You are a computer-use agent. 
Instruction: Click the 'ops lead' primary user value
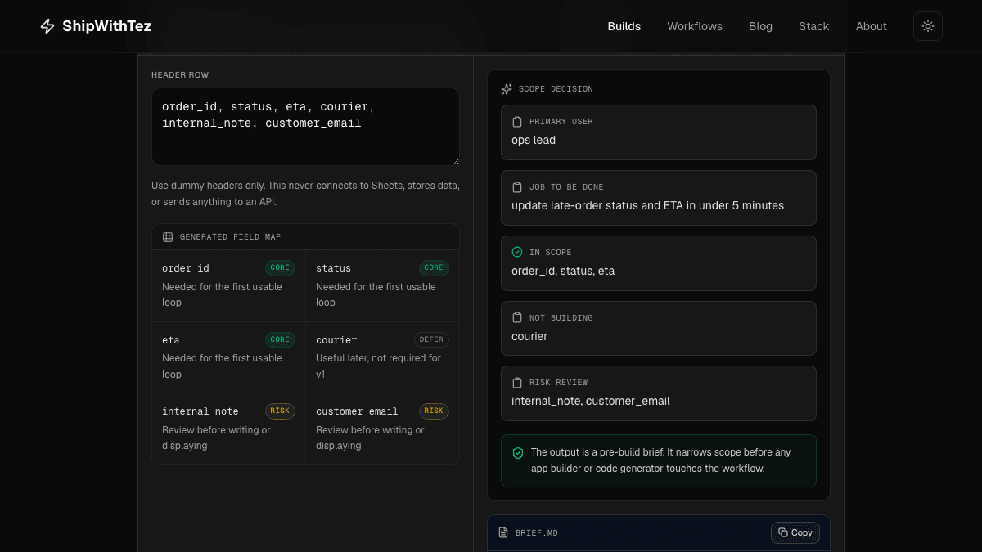pos(534,141)
